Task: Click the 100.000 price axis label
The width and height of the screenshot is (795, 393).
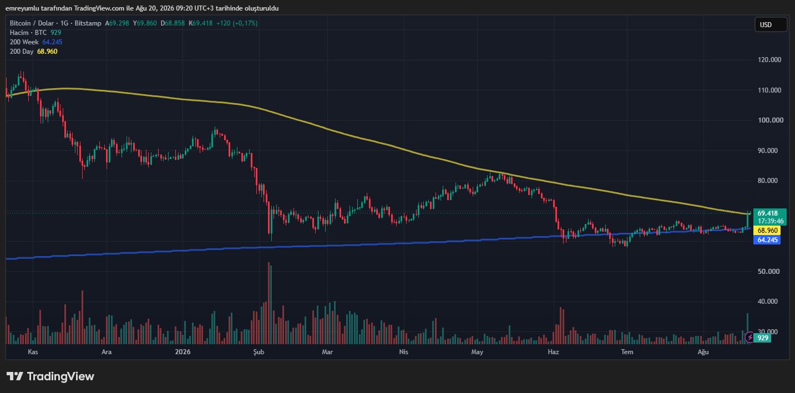Action: [769, 120]
